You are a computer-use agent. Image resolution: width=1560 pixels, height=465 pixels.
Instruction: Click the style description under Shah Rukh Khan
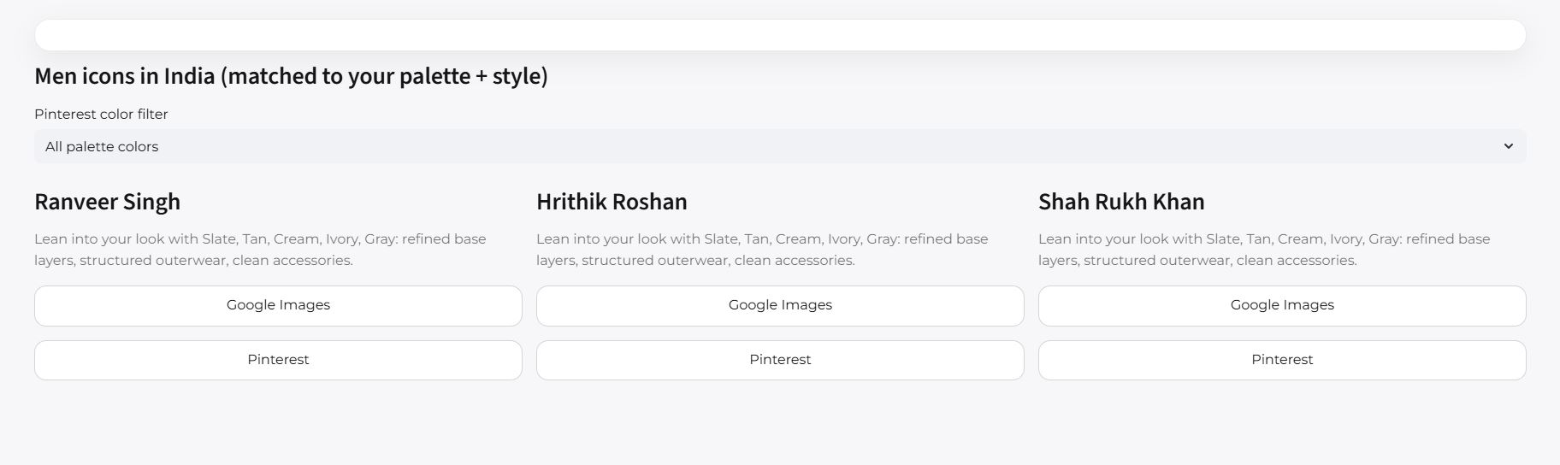click(x=1264, y=250)
